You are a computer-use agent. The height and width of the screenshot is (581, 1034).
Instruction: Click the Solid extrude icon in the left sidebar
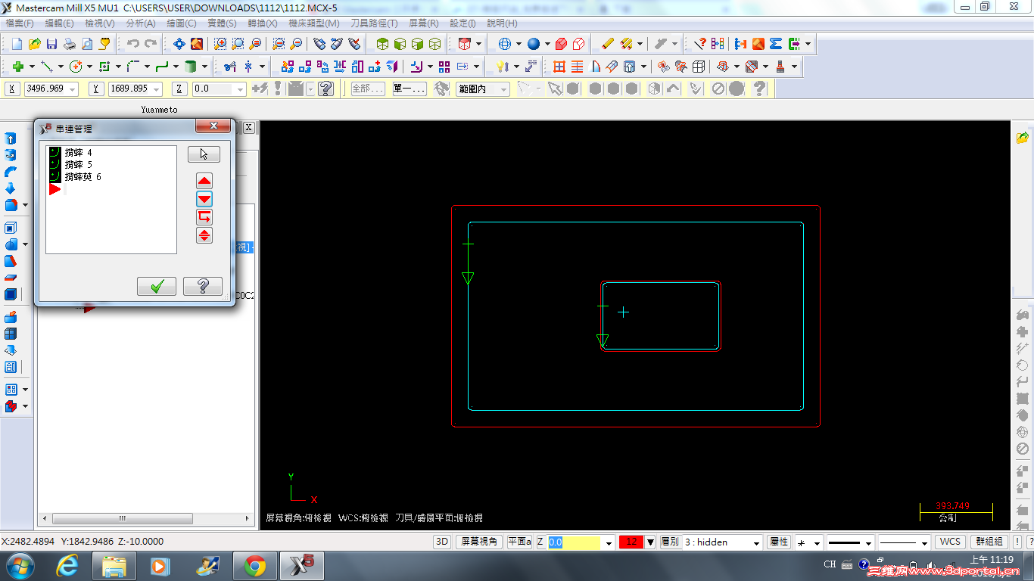click(11, 139)
